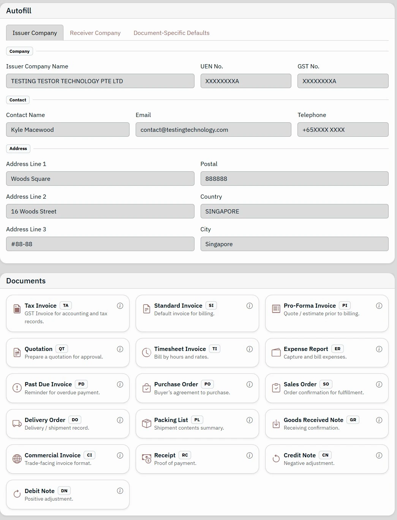Show info for Debit Note

click(120, 491)
